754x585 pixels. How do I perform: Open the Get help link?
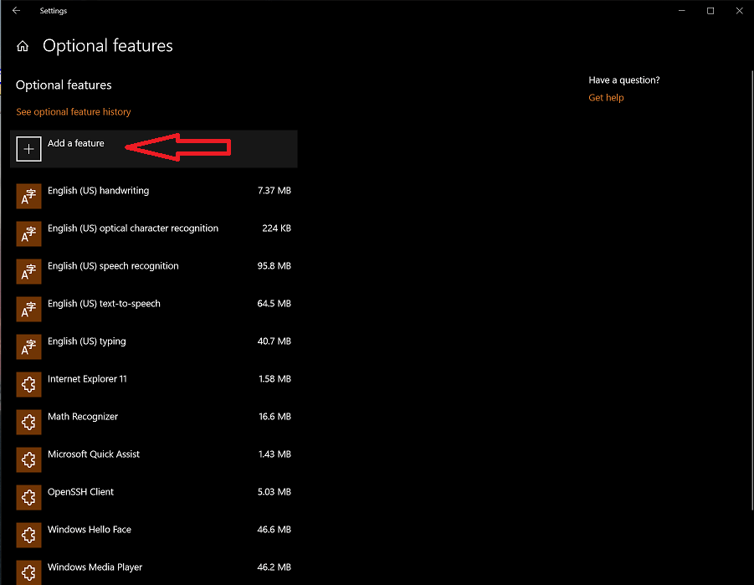coord(606,98)
